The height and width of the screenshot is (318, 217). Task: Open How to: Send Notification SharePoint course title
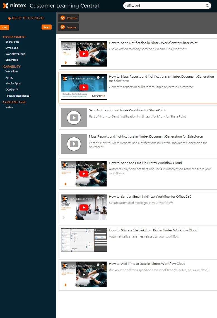click(x=153, y=43)
